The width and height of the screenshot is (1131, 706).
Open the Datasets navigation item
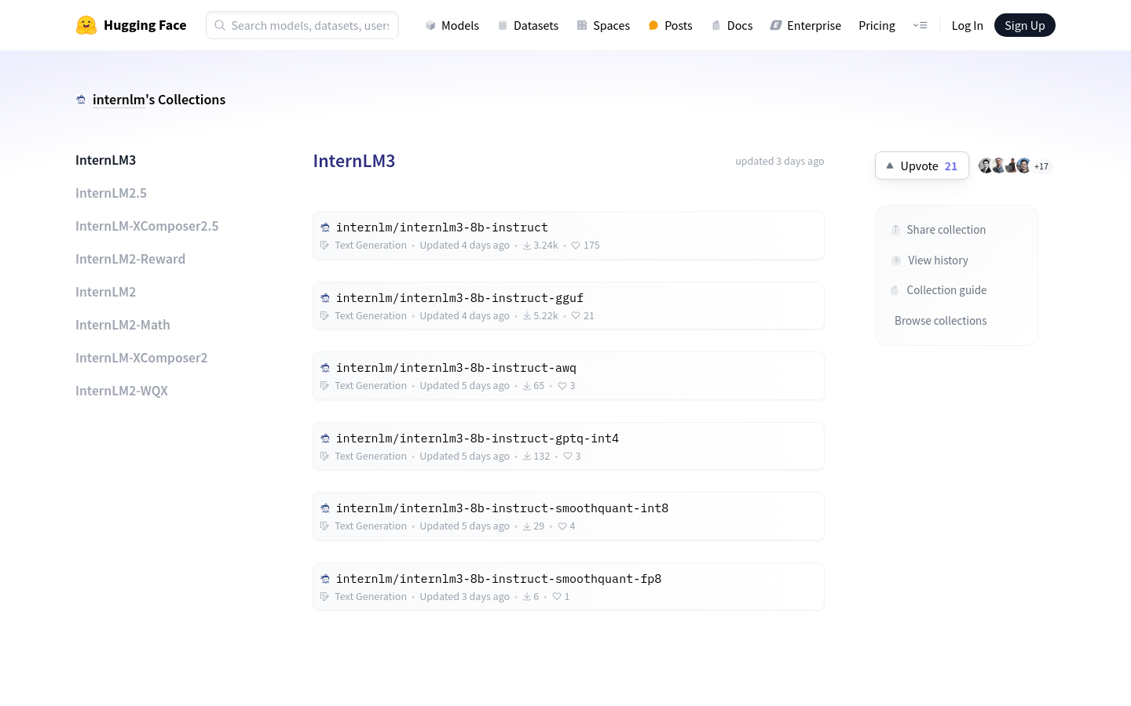tap(529, 26)
